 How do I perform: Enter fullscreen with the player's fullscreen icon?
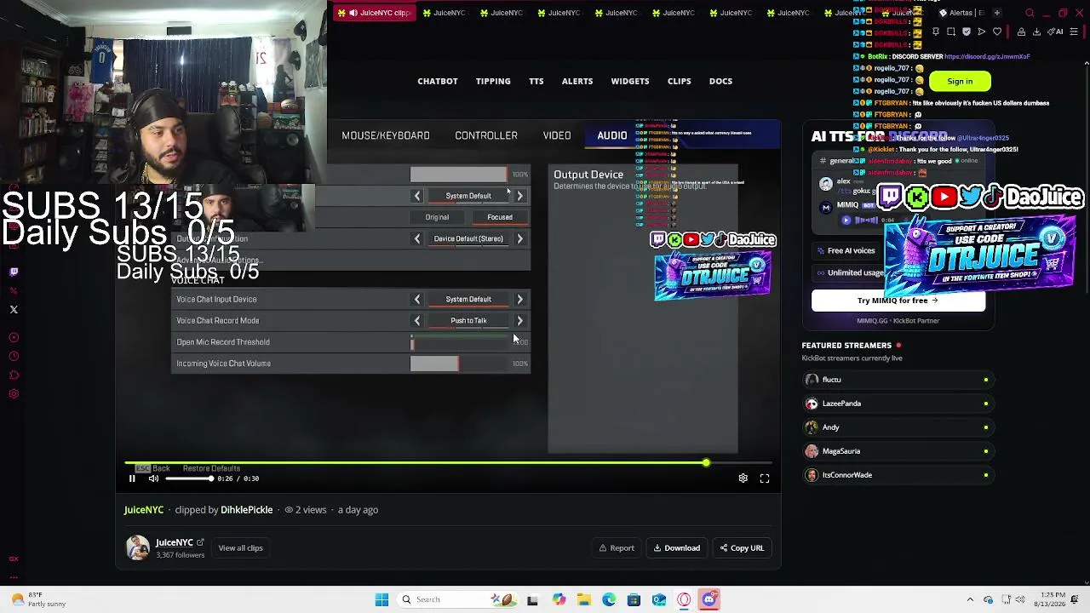(765, 478)
